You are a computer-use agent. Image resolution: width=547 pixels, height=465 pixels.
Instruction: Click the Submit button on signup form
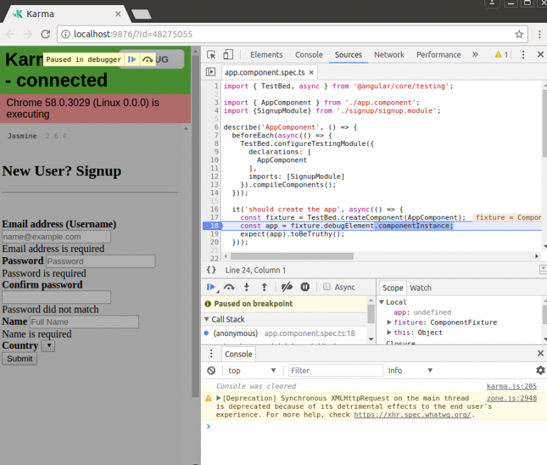tap(20, 358)
